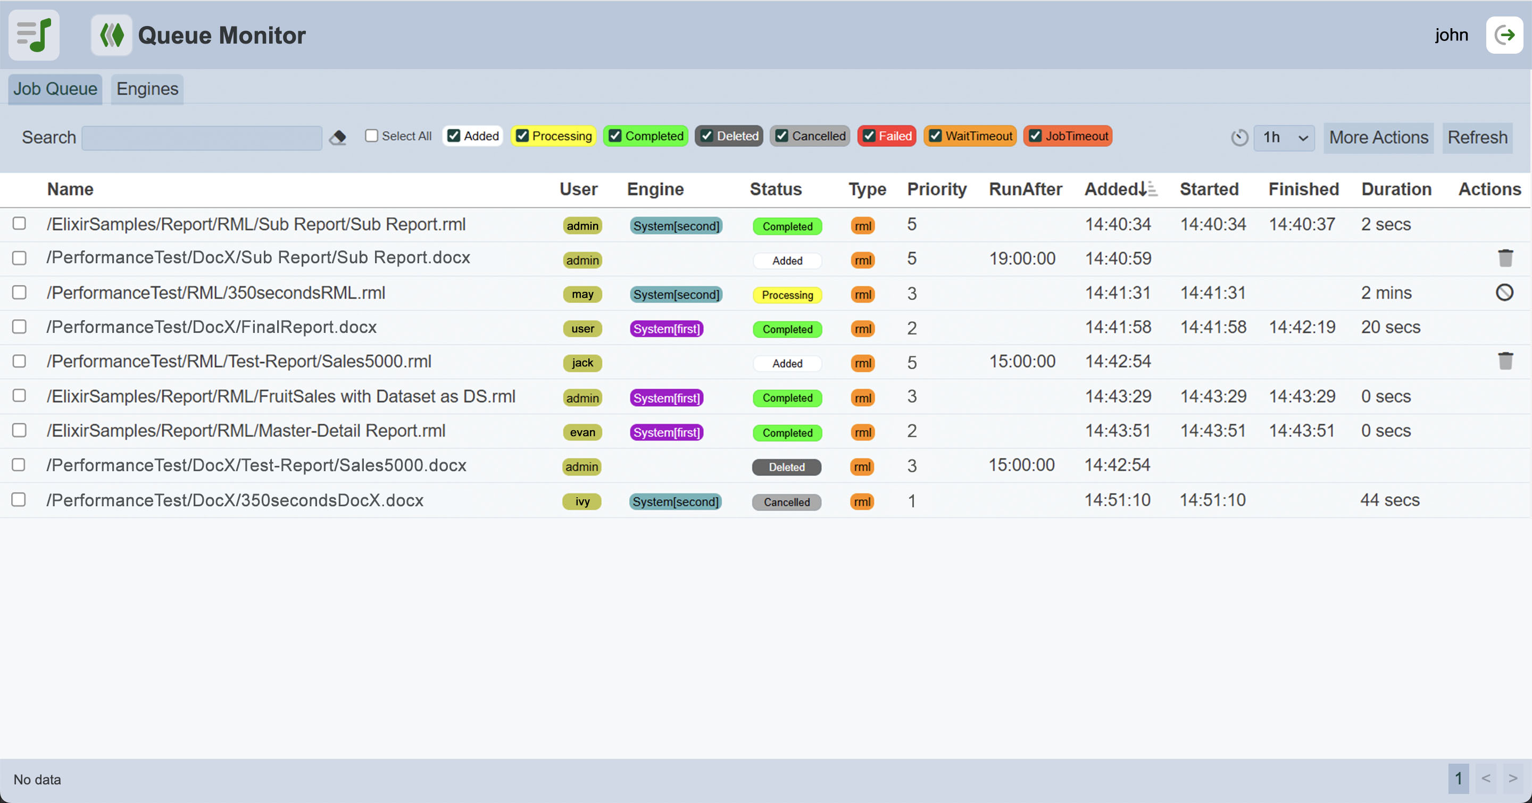The image size is (1532, 803).
Task: Click the playlist music note app icon
Action: tap(34, 35)
